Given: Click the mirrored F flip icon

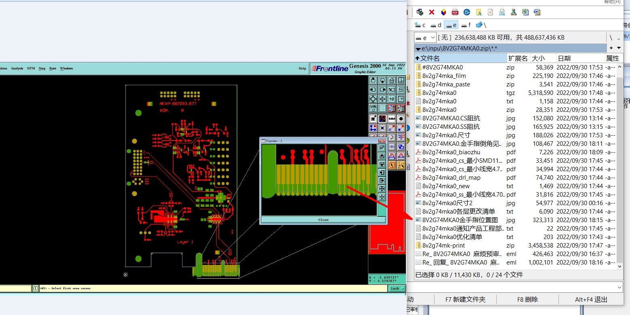Looking at the screenshot, I should 401,137.
